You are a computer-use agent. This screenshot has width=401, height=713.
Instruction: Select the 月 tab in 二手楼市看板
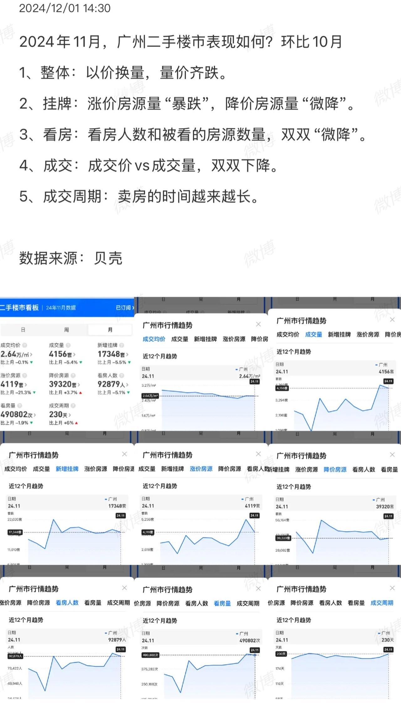pyautogui.click(x=110, y=330)
